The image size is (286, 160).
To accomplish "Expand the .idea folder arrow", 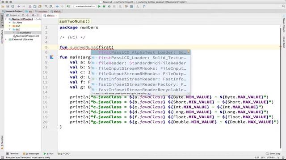I will tap(10, 23).
